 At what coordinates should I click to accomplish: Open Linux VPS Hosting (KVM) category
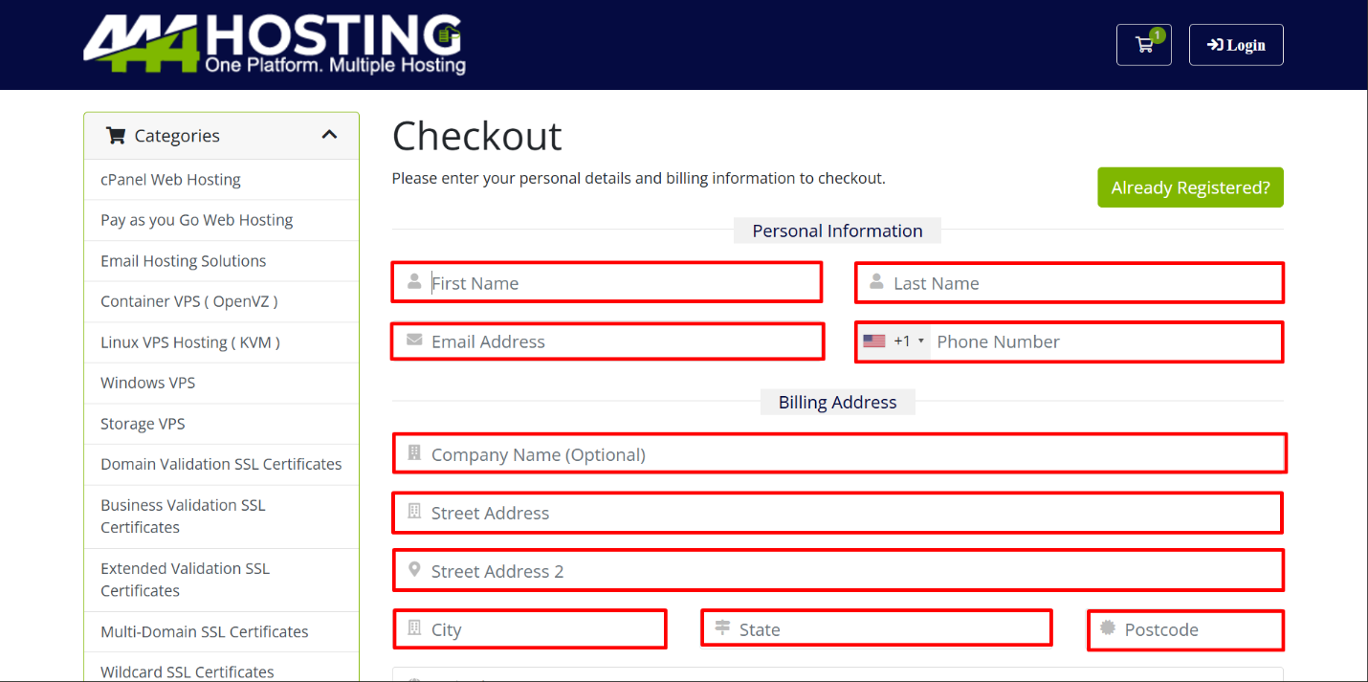(x=189, y=342)
